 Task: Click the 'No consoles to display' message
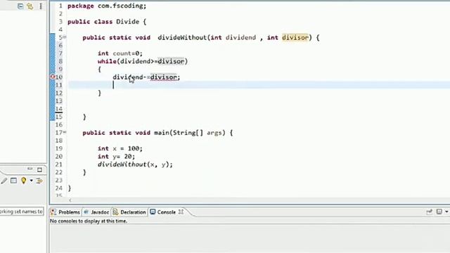click(89, 221)
